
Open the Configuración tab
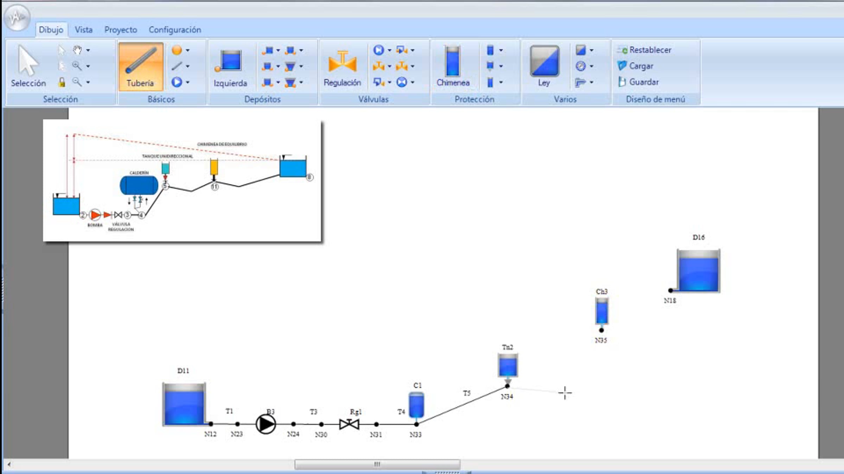(x=175, y=29)
